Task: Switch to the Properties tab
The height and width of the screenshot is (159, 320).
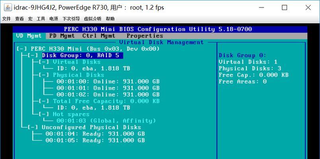Action: [145, 36]
